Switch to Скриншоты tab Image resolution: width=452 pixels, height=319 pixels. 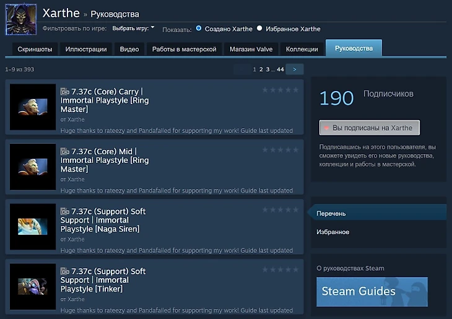coord(35,49)
